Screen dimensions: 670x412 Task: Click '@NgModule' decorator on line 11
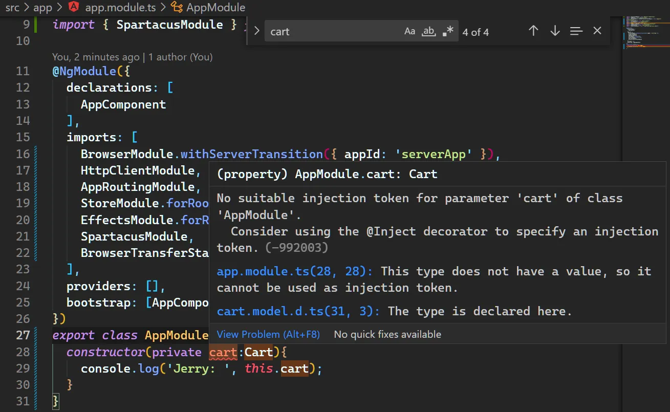[84, 71]
